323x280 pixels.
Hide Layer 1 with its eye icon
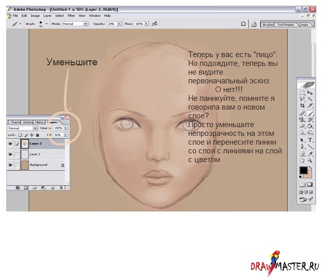10,154
